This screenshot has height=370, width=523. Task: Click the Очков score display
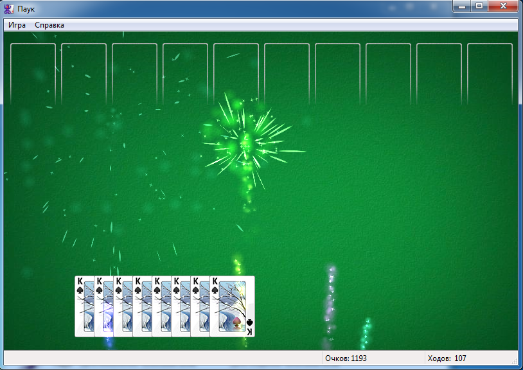click(x=346, y=358)
